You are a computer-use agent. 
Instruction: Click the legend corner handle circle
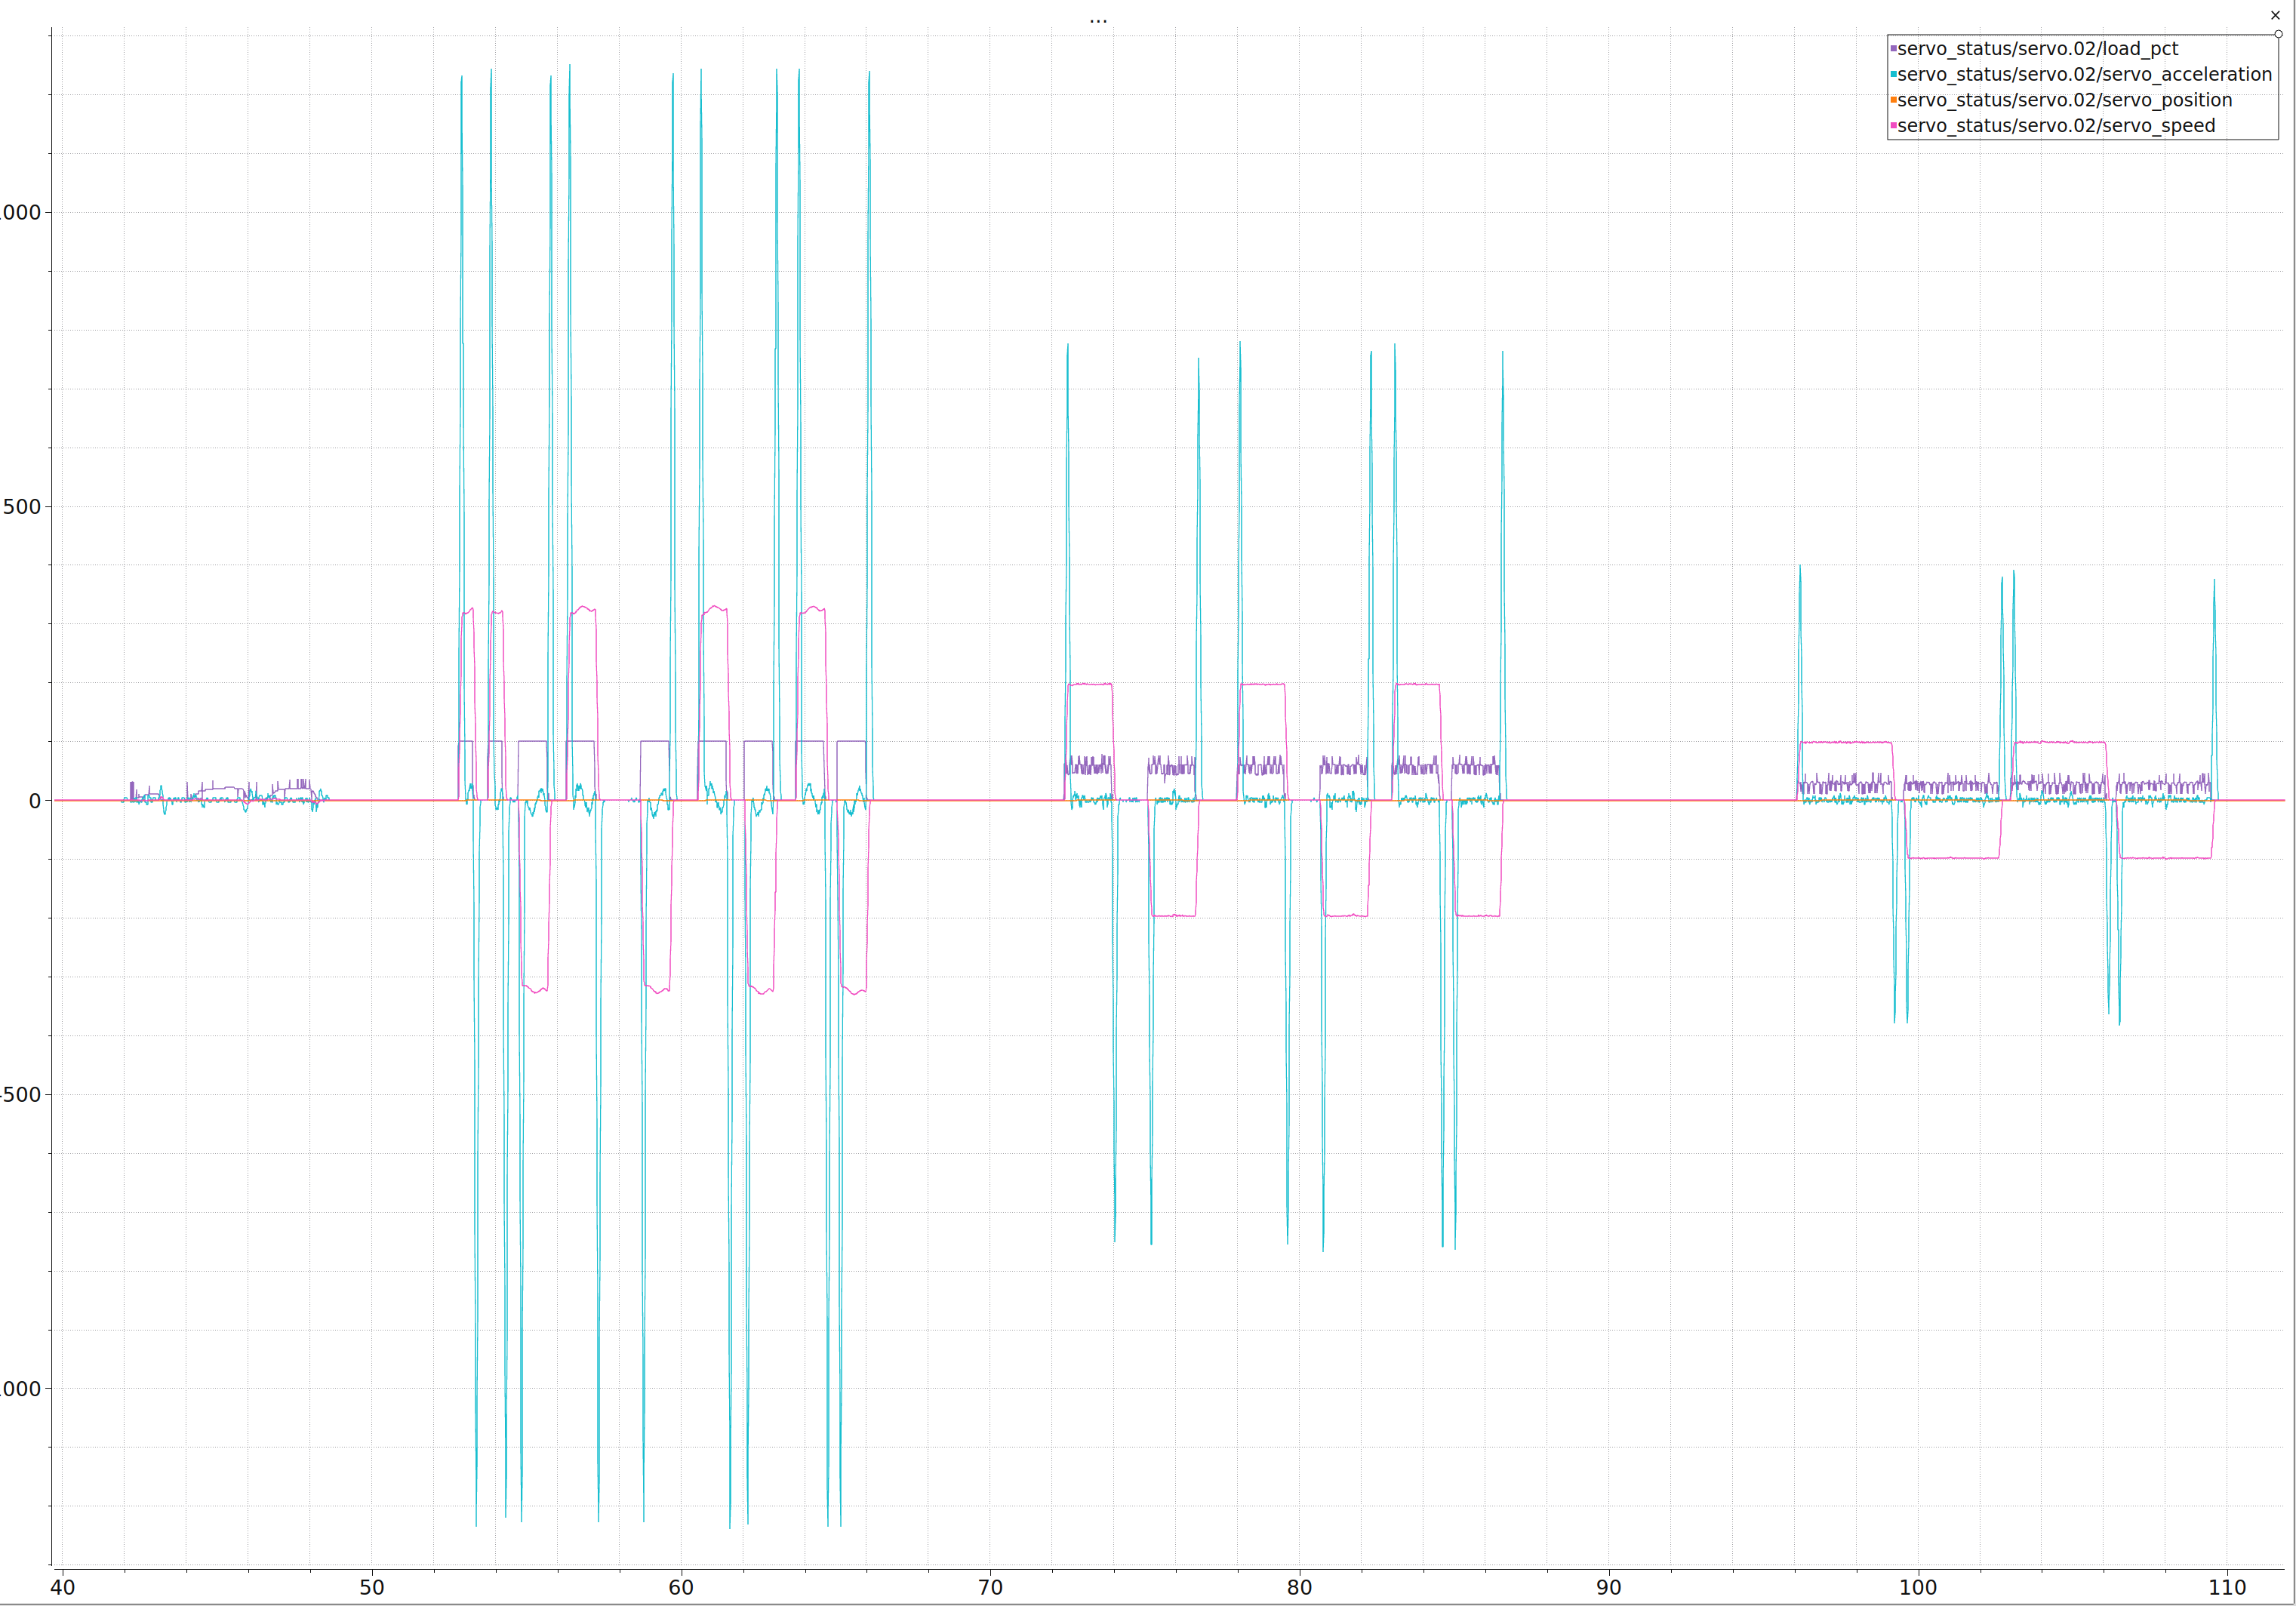coord(2278,34)
